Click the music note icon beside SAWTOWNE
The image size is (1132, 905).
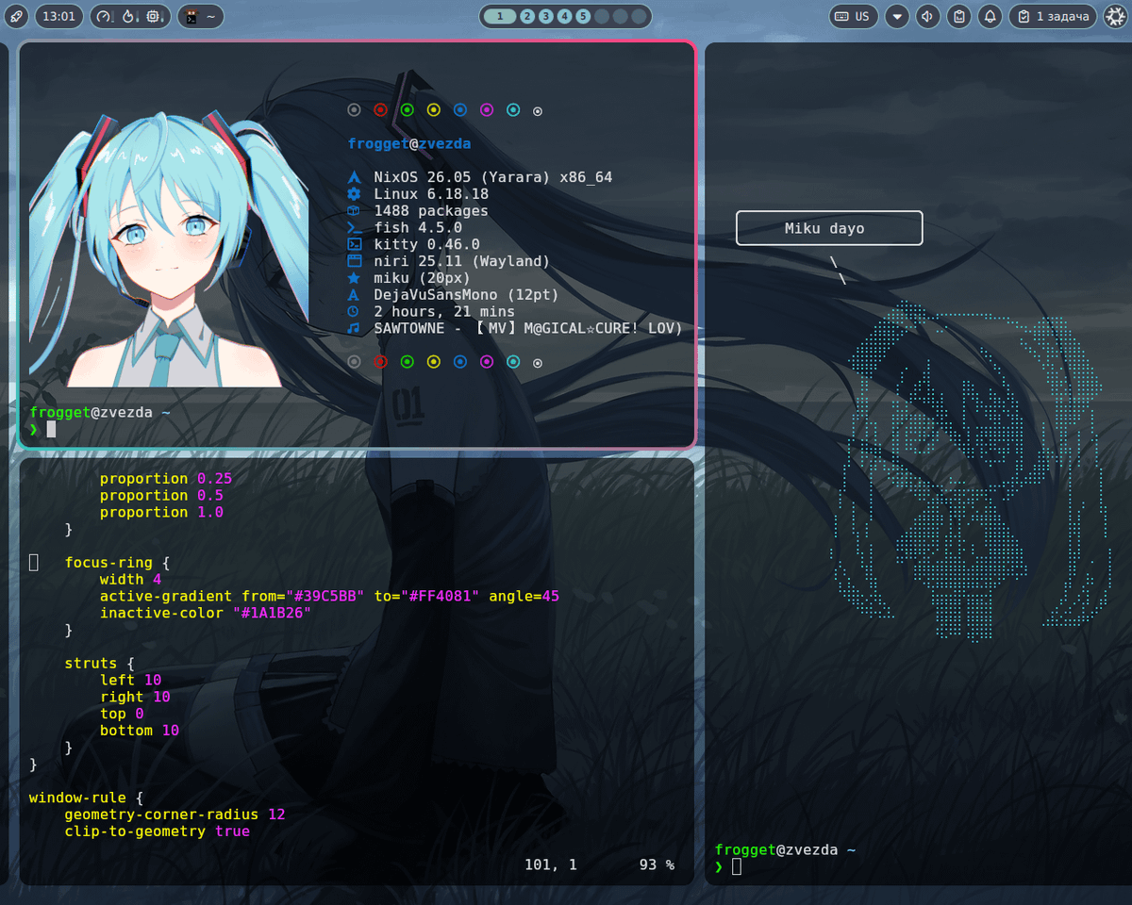pyautogui.click(x=354, y=328)
